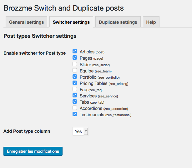Image resolution: width=192 pixels, height=168 pixels.
Task: Select the Switcher settings tab
Action: [71, 22]
